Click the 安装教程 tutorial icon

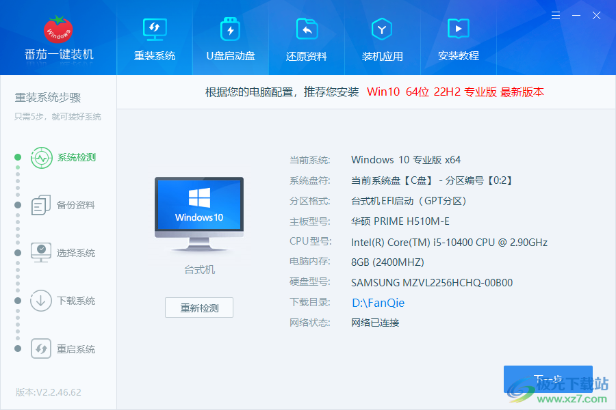458,29
